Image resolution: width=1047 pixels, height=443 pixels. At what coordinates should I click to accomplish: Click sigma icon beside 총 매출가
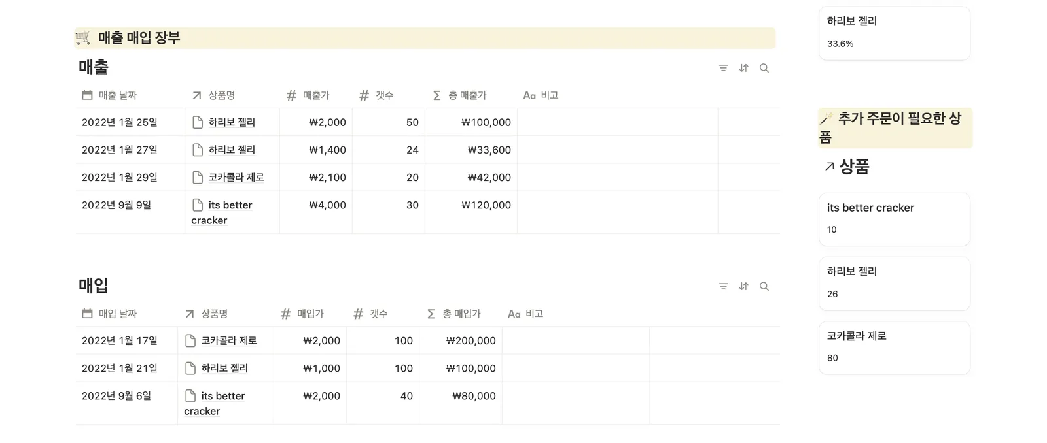[x=437, y=95]
